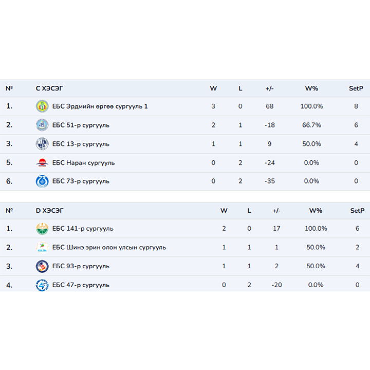Click the ЕБС 13-р сургууль logo
Viewport: 370px width, 370px height.
42,144
